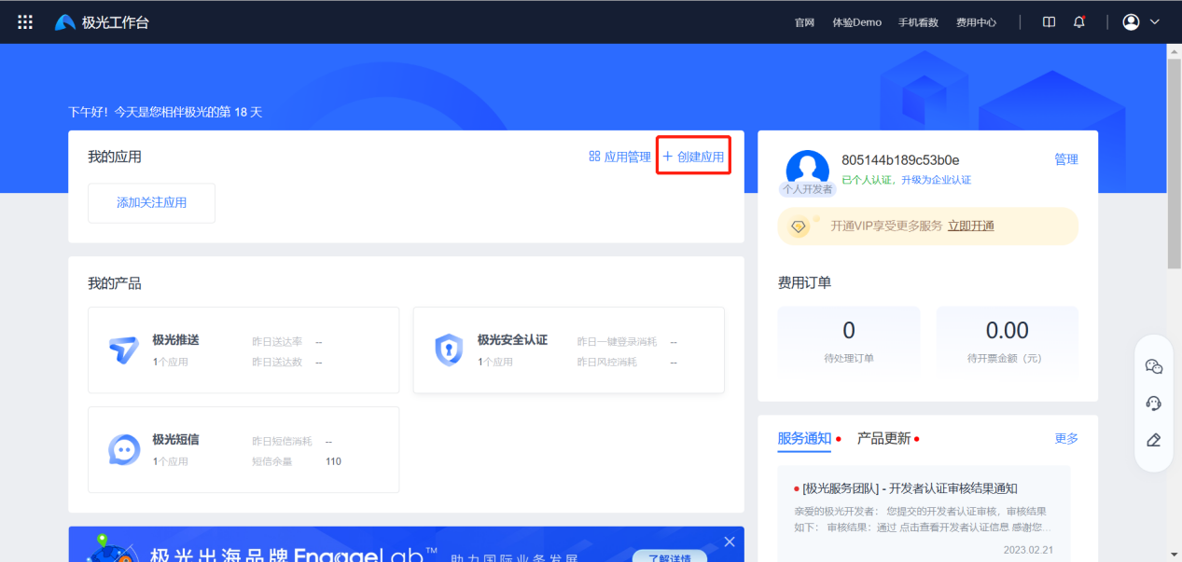
Task: Open the app grid launcher icon
Action: pyautogui.click(x=25, y=22)
